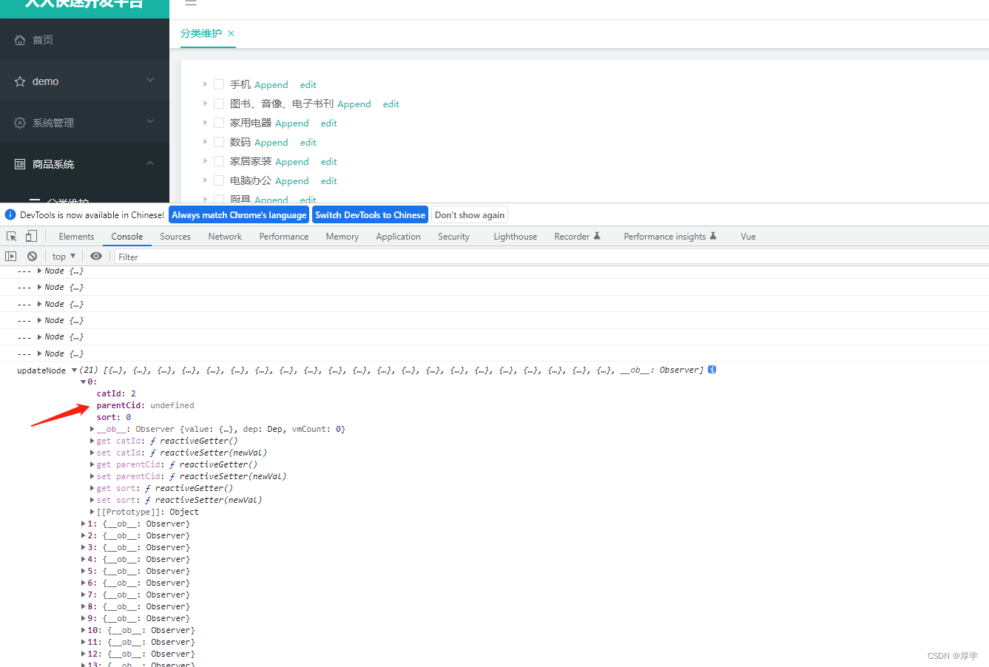
Task: Close the 分类维护 tab
Action: tap(231, 33)
